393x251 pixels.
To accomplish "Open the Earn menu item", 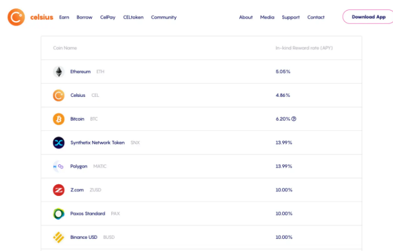I will coord(64,17).
